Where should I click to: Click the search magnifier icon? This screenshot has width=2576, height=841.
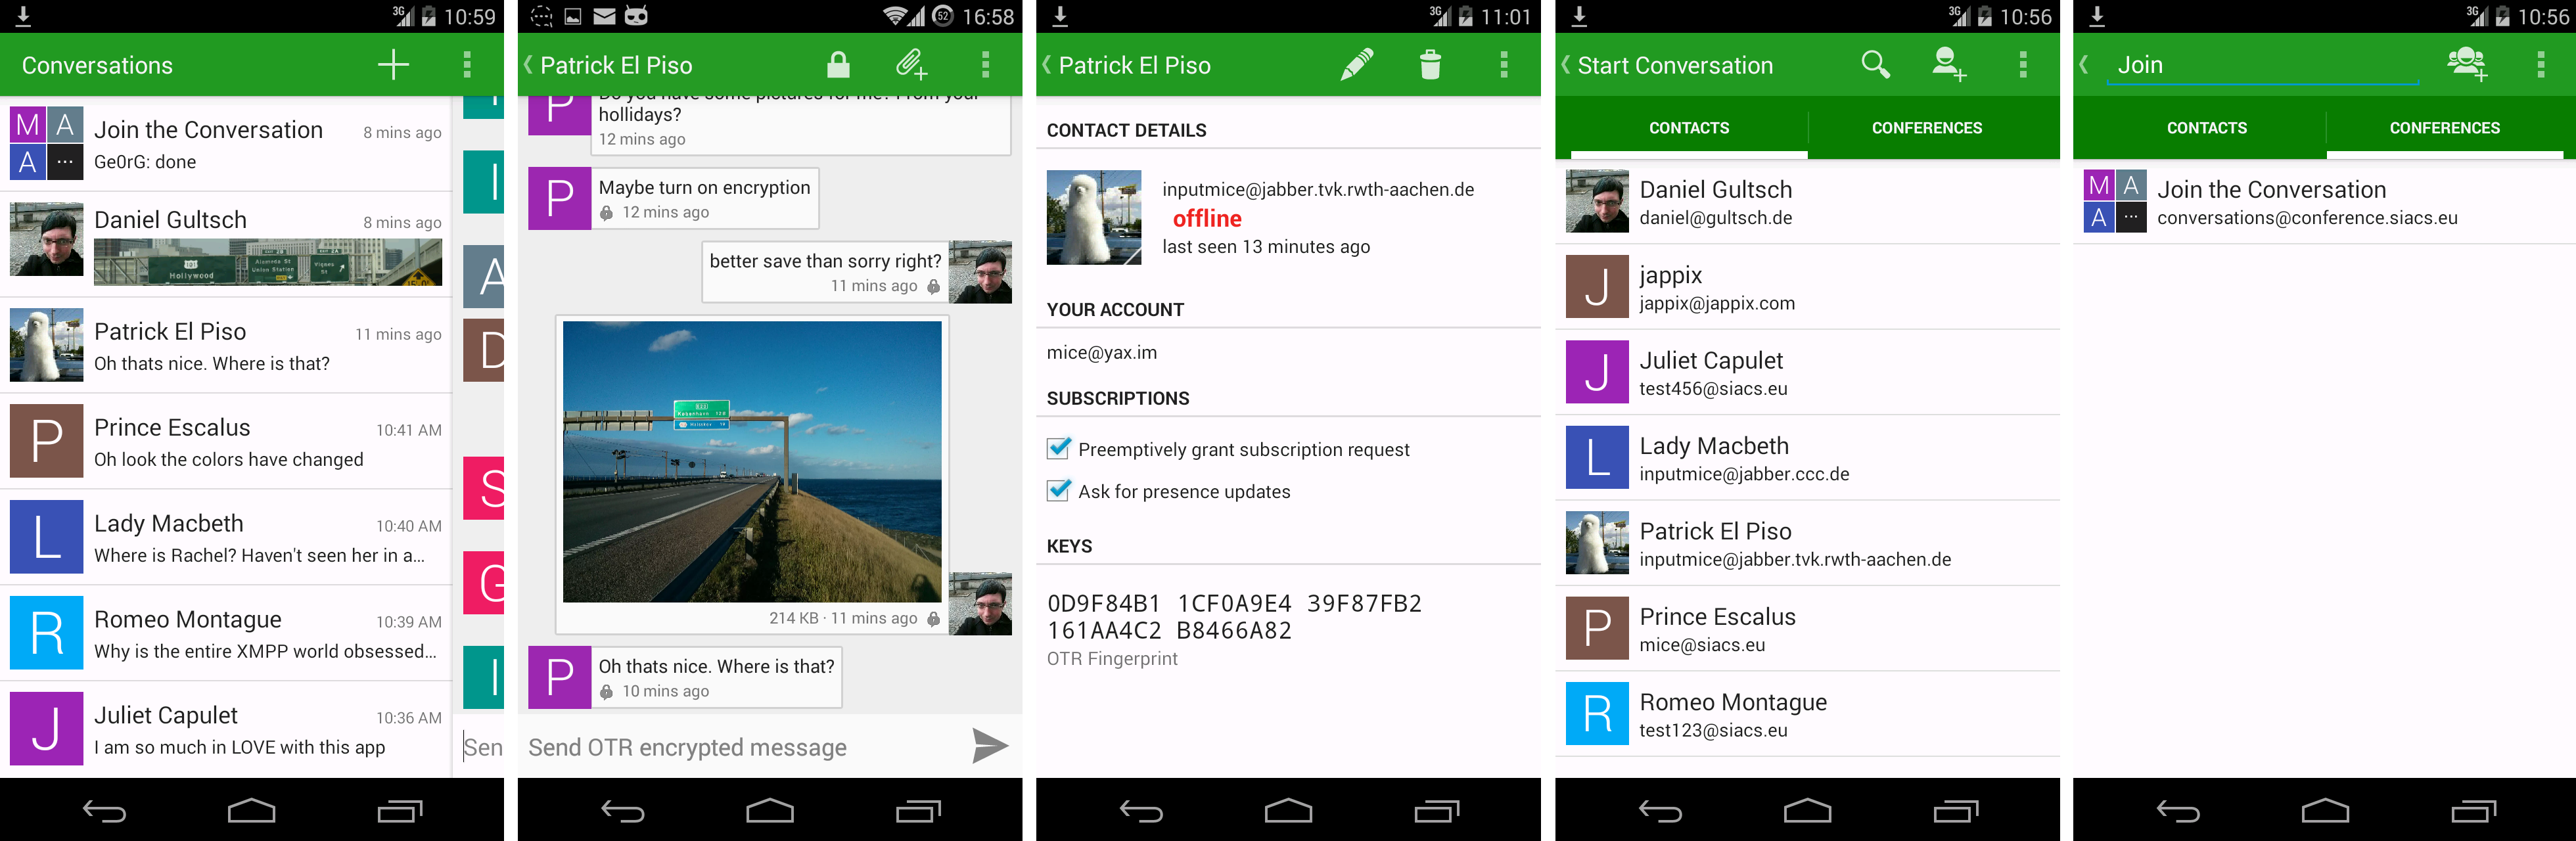coord(1875,65)
